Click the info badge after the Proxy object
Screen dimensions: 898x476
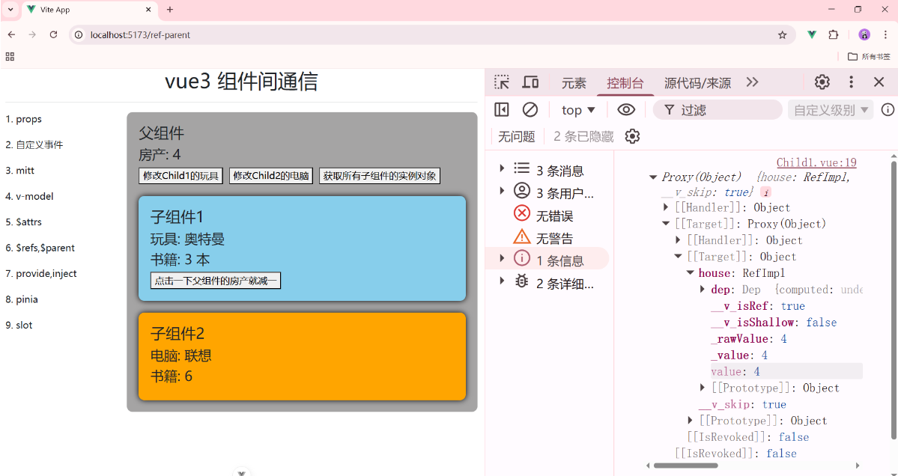pyautogui.click(x=765, y=193)
